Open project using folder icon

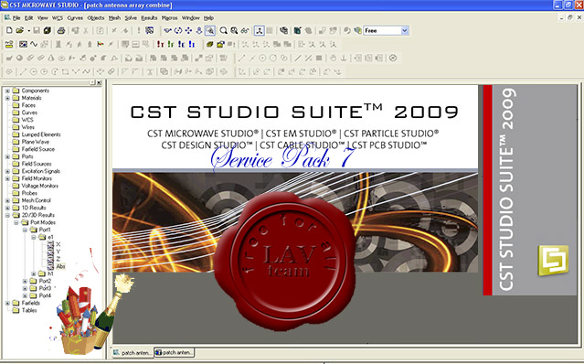(x=20, y=30)
